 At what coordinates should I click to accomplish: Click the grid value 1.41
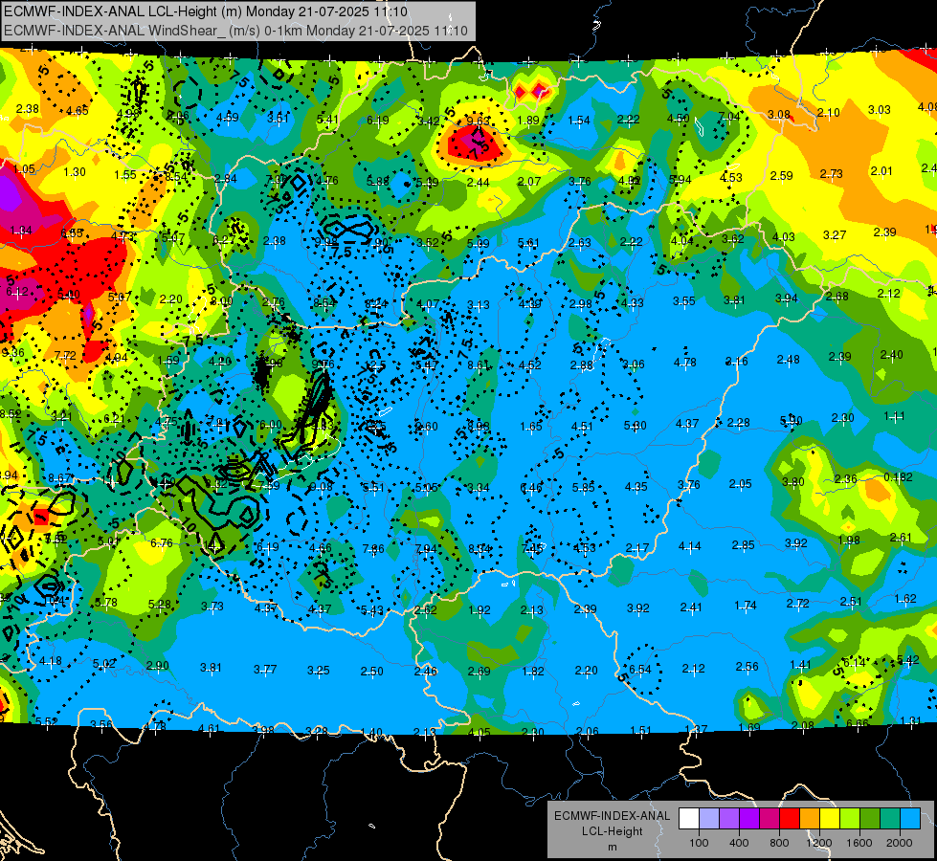[800, 665]
